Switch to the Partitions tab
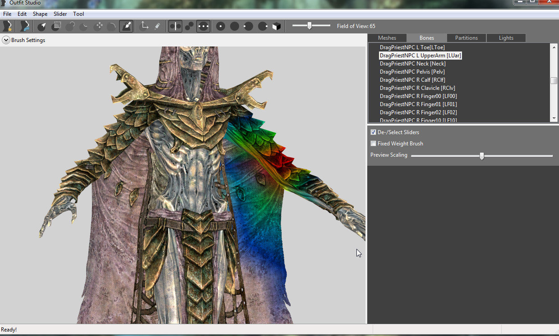The width and height of the screenshot is (559, 336). tap(467, 38)
